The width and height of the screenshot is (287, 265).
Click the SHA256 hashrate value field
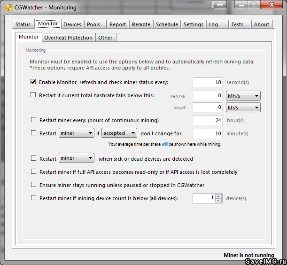point(207,96)
